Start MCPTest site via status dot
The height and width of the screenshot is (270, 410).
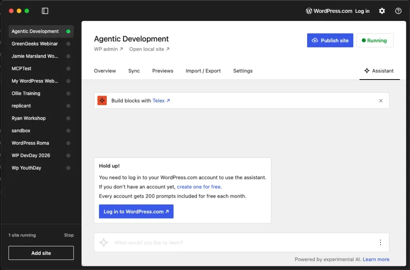click(68, 68)
